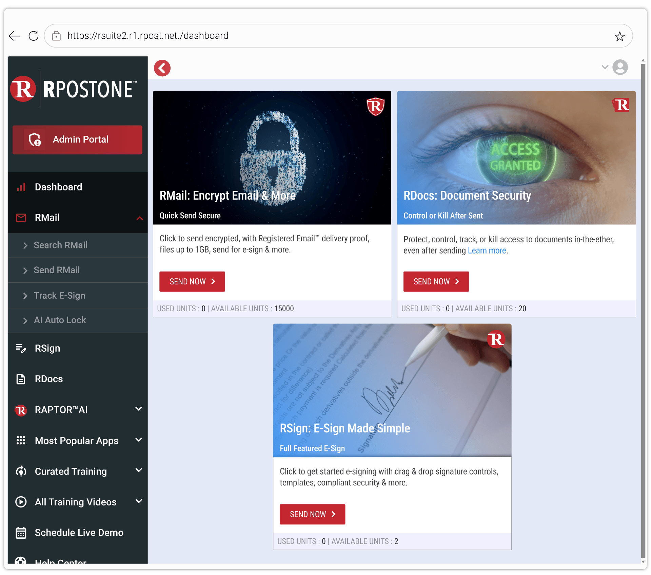
Task: Open AI Auto Lock submenu item
Action: pyautogui.click(x=78, y=320)
